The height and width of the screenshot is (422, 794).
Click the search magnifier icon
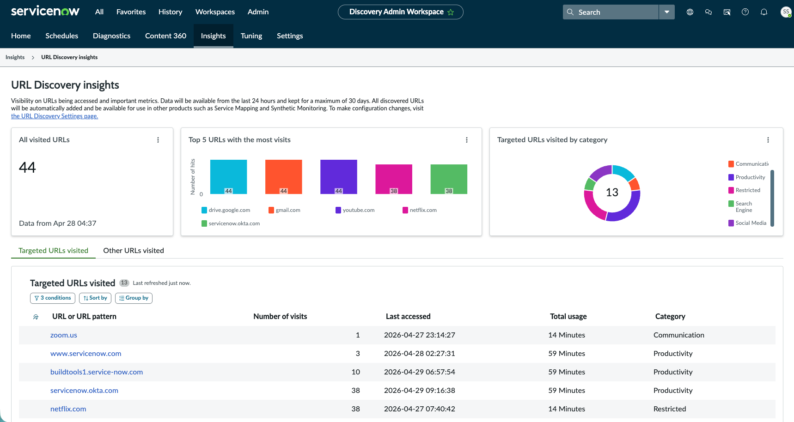570,12
